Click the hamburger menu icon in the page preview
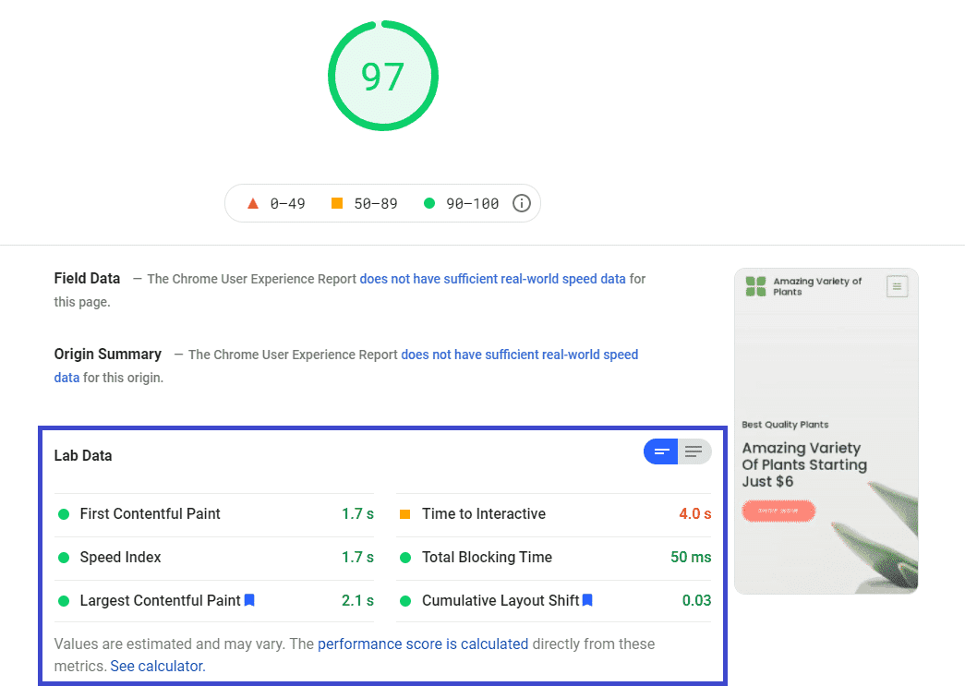965x686 pixels. point(897,287)
